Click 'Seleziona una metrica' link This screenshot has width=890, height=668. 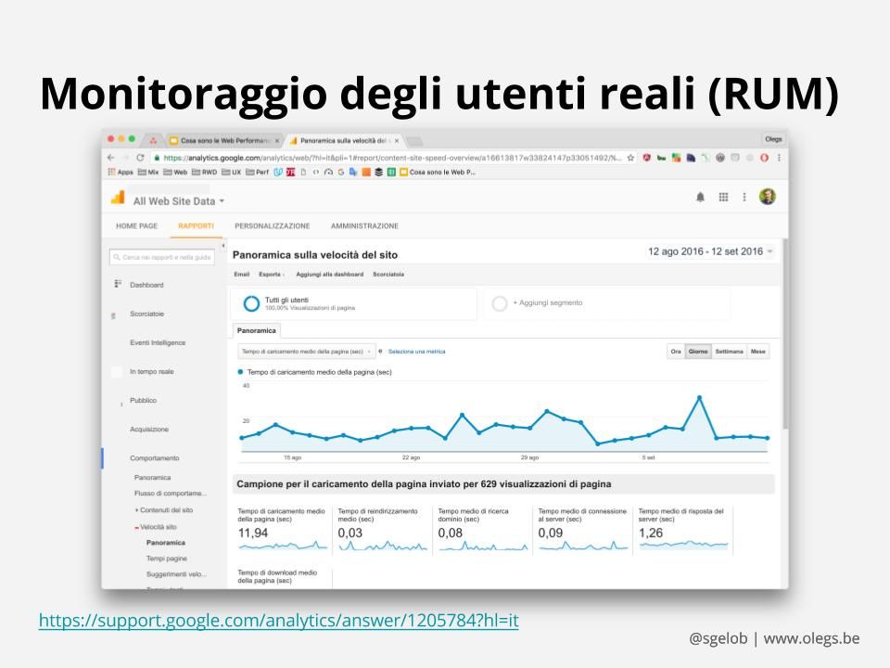click(416, 352)
